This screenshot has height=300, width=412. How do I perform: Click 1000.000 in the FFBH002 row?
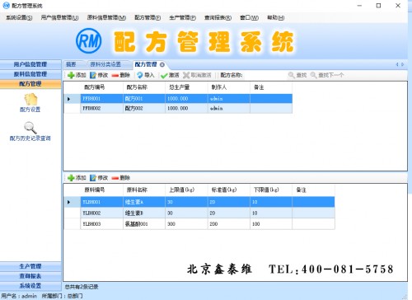pos(186,108)
